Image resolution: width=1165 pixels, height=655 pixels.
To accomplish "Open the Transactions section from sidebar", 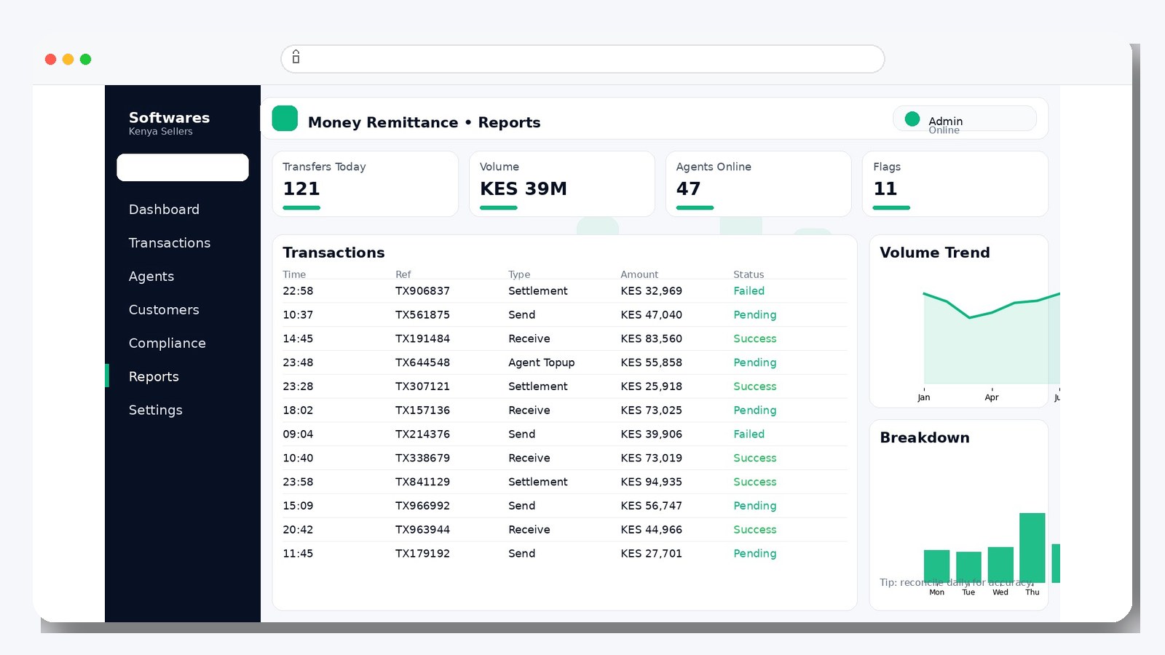I will tap(170, 243).
